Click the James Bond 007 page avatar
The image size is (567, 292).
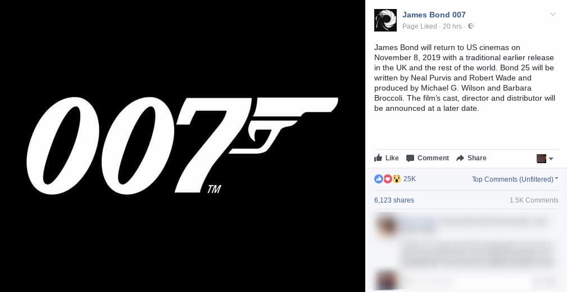pyautogui.click(x=385, y=20)
